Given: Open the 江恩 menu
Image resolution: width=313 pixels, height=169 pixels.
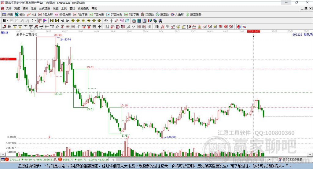Looking at the screenshot, I should pyautogui.click(x=34, y=8).
